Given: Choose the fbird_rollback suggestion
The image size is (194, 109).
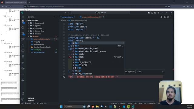Looking at the screenshot, I should point(98,74).
